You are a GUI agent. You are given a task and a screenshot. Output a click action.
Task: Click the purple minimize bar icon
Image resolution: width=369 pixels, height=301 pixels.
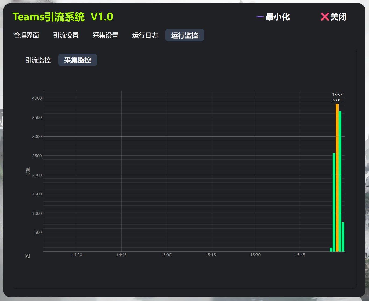click(259, 17)
